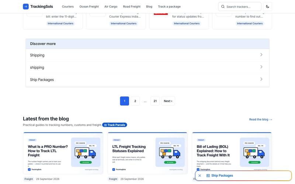Click the red logo on third courier card
Screen dimensions: 295x184
(161, 14)
